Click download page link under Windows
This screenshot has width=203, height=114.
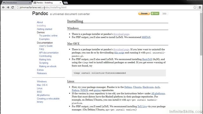pos(121,34)
